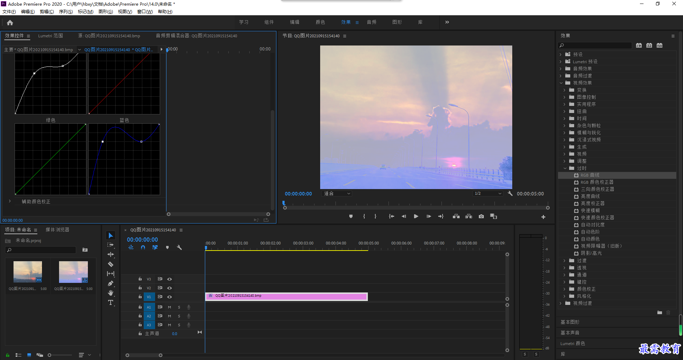
Task: Click the Home icon
Action: pyautogui.click(x=10, y=22)
